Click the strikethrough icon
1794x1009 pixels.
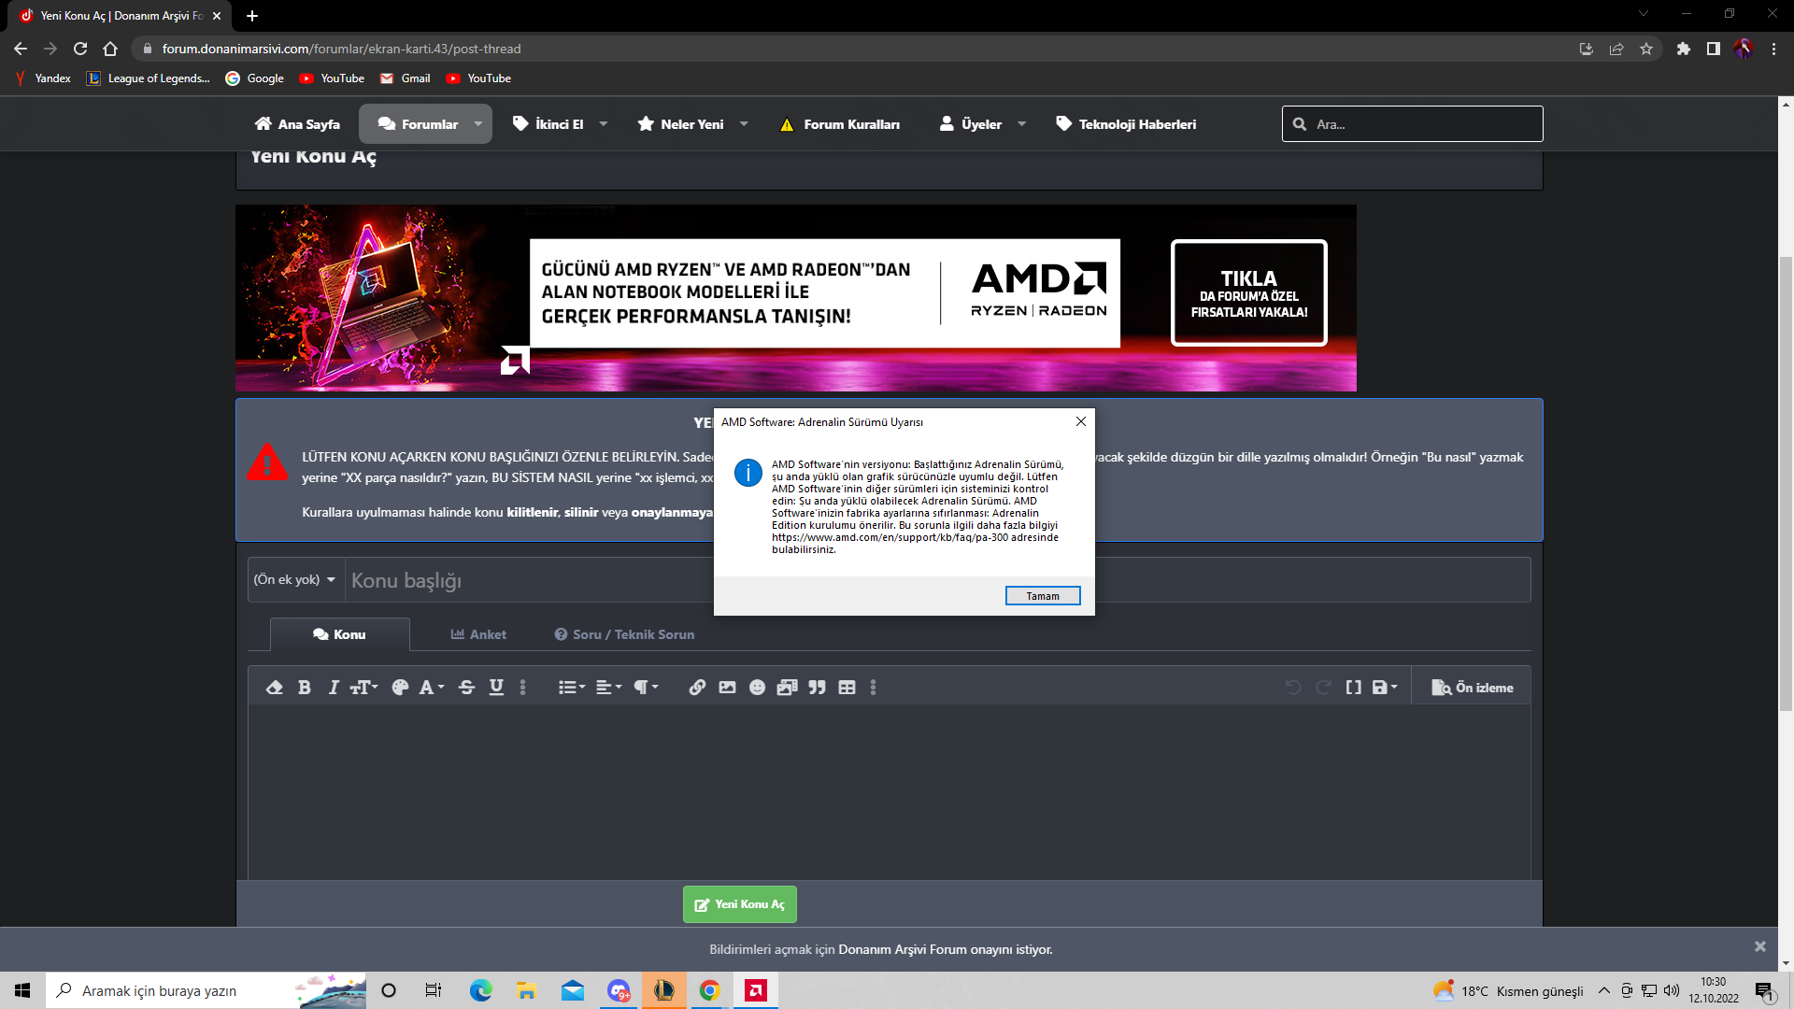tap(466, 688)
